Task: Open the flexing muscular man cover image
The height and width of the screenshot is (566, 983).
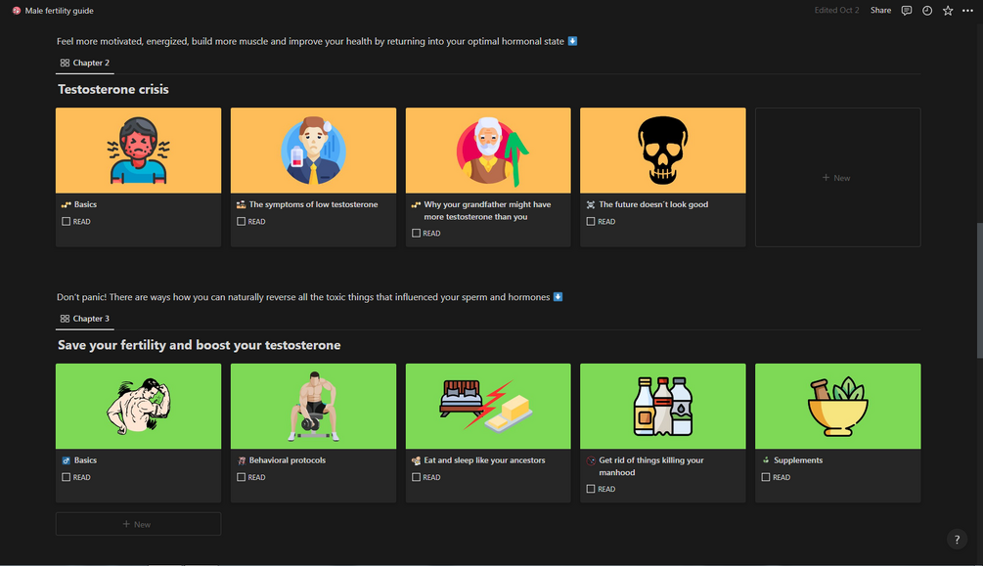Action: point(138,406)
